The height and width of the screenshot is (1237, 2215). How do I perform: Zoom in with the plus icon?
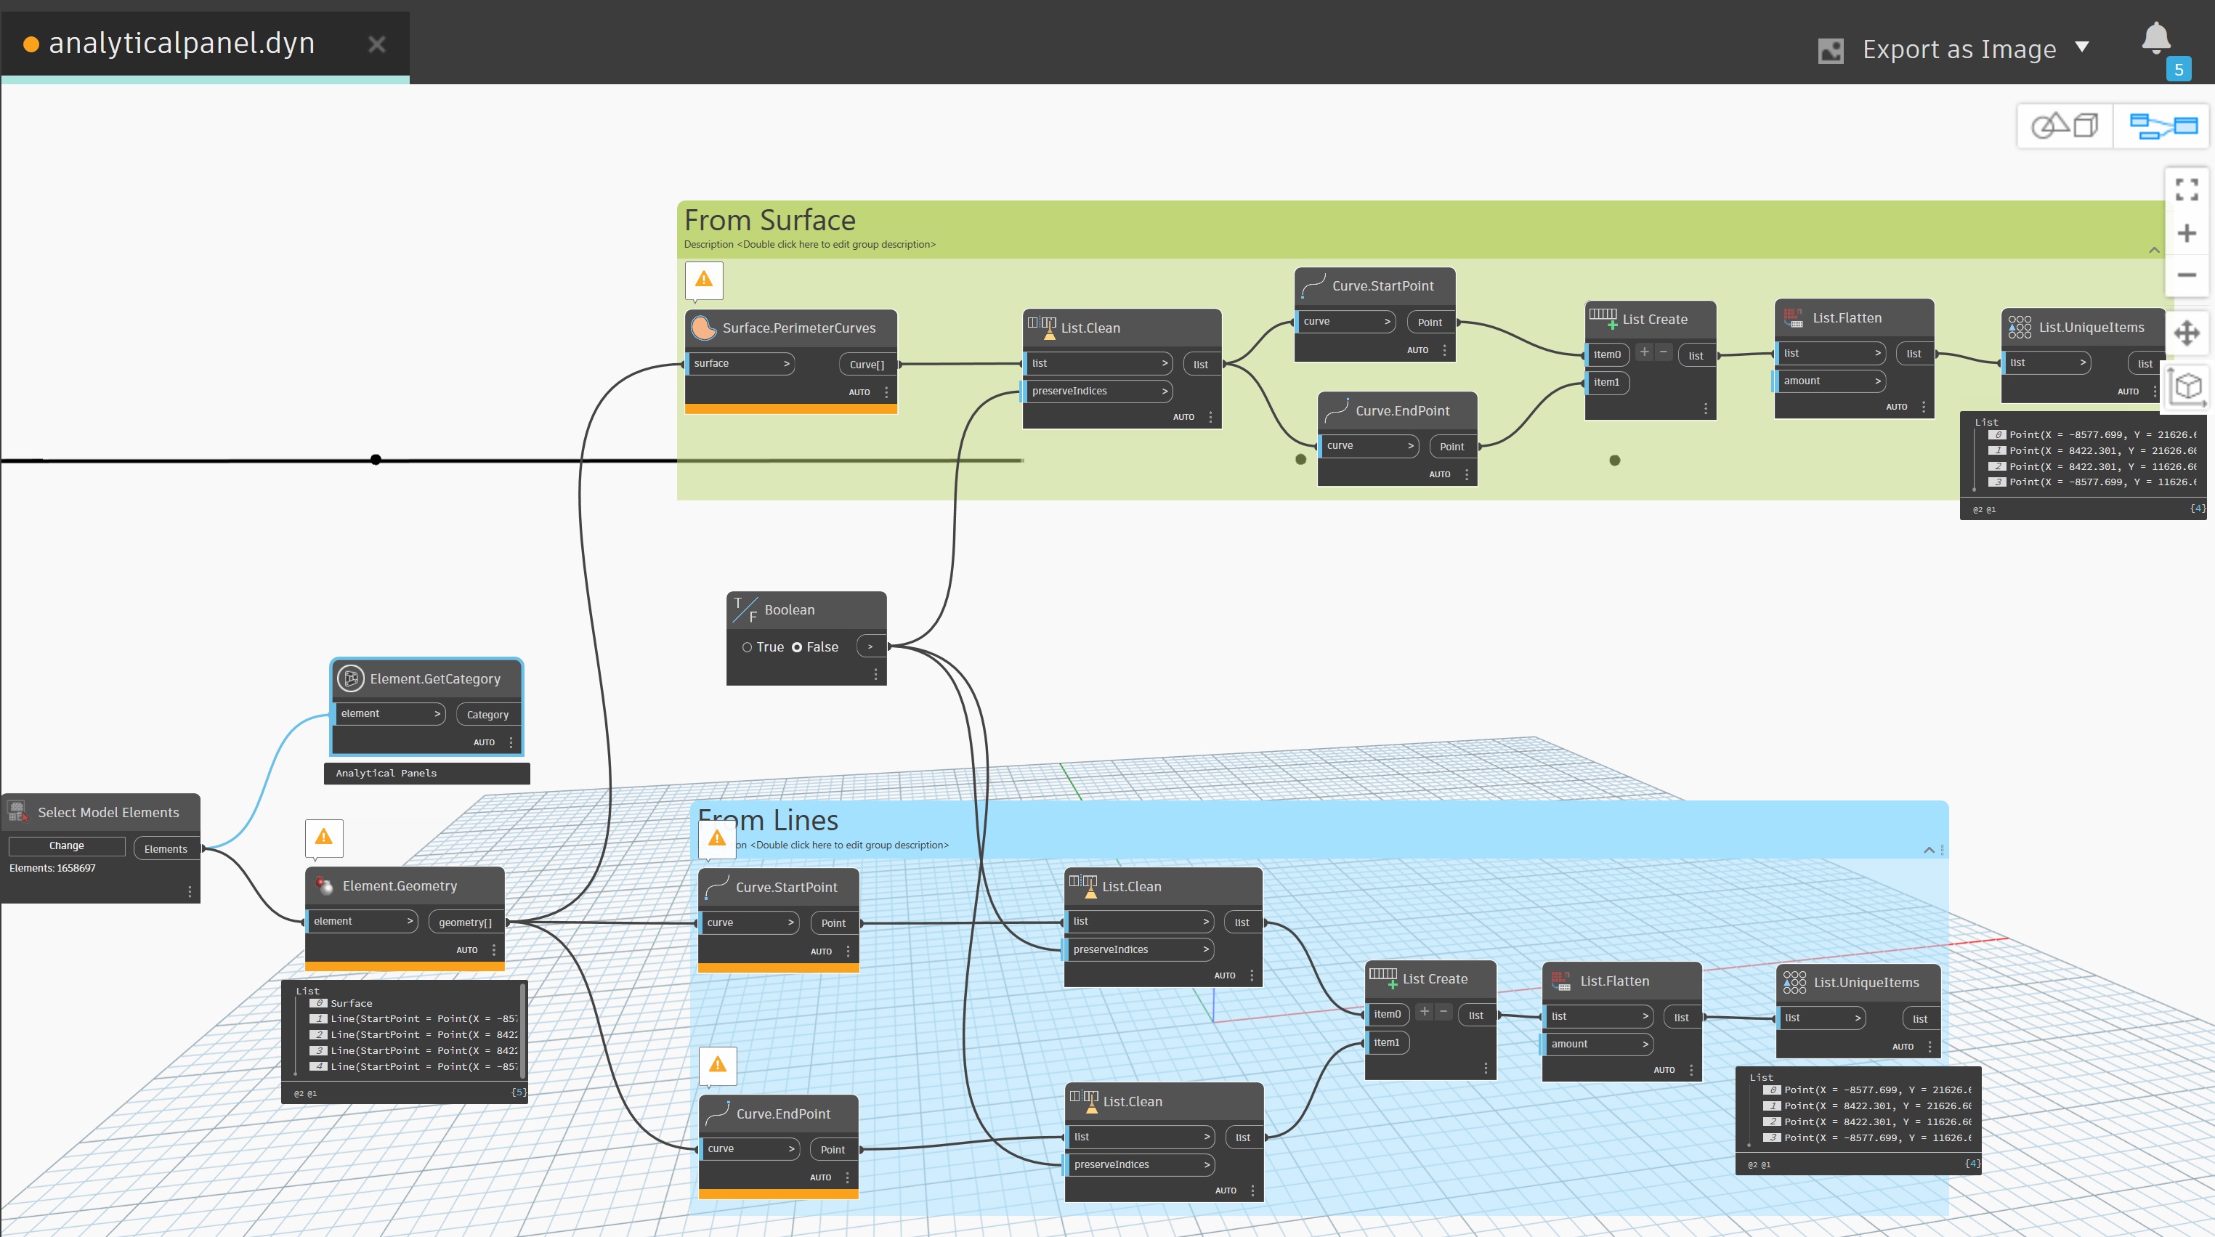pyautogui.click(x=2186, y=233)
